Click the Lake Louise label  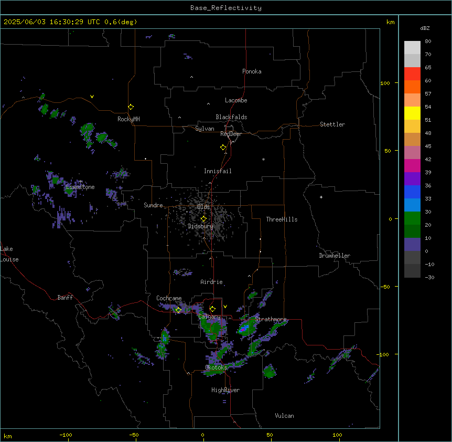(x=9, y=254)
